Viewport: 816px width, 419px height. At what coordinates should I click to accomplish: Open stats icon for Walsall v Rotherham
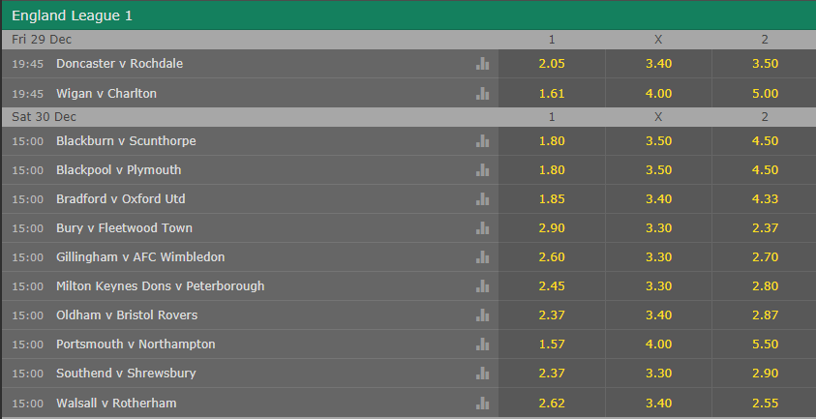coord(482,403)
